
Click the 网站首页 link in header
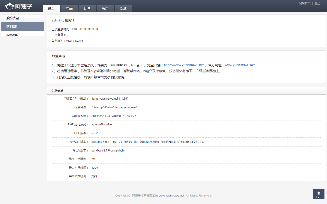[x=305, y=3]
